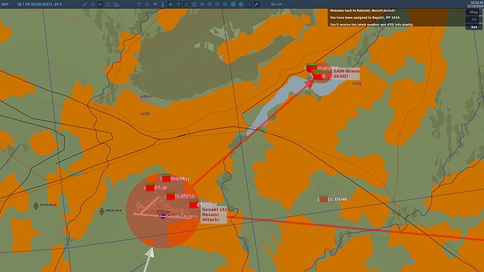Toggle the ft<>m units switch
This screenshot has height=272, width=484.
(276, 4)
